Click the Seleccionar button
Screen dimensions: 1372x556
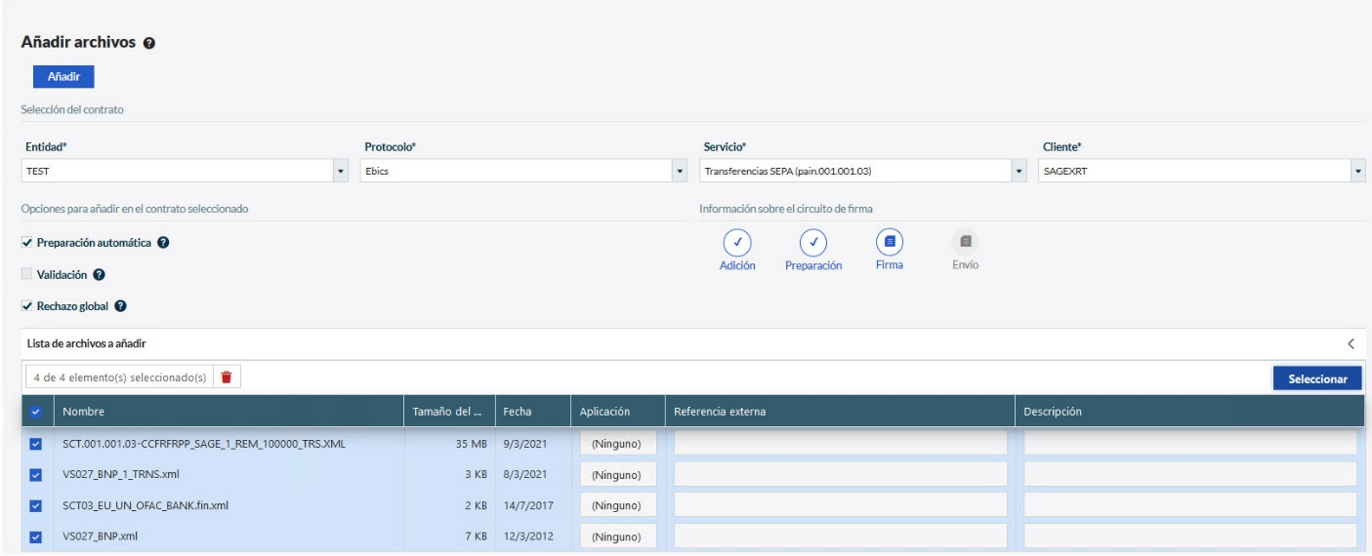pyautogui.click(x=1317, y=378)
